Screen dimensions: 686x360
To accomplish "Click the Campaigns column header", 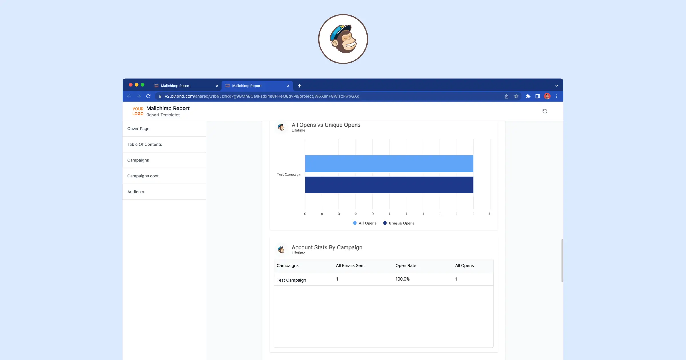I will (x=288, y=265).
